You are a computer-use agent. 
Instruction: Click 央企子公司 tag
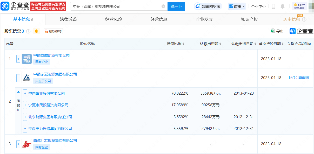tap(43, 81)
